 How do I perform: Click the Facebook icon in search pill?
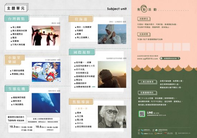coord(162,58)
